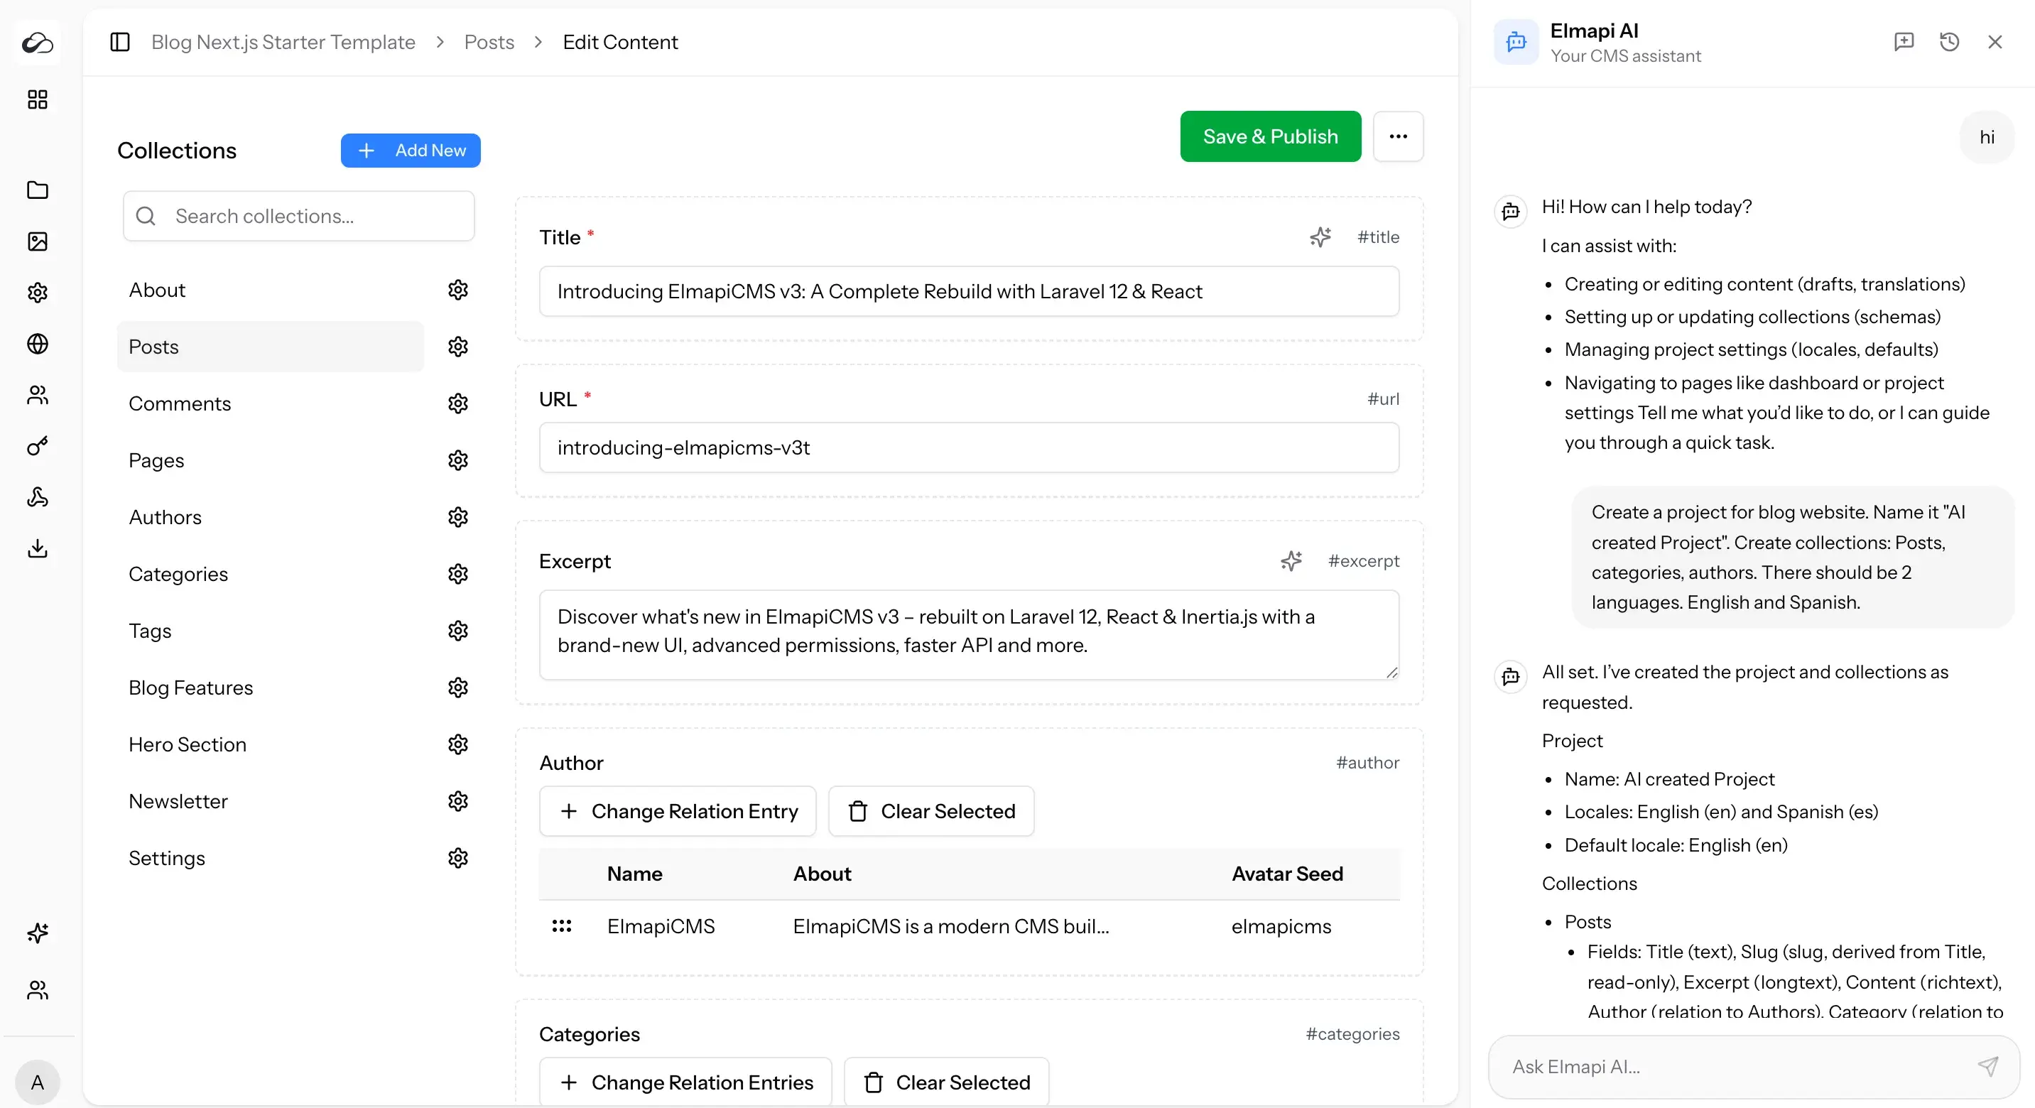This screenshot has height=1108, width=2035.
Task: Click into the Excerpt text area
Action: click(970, 635)
